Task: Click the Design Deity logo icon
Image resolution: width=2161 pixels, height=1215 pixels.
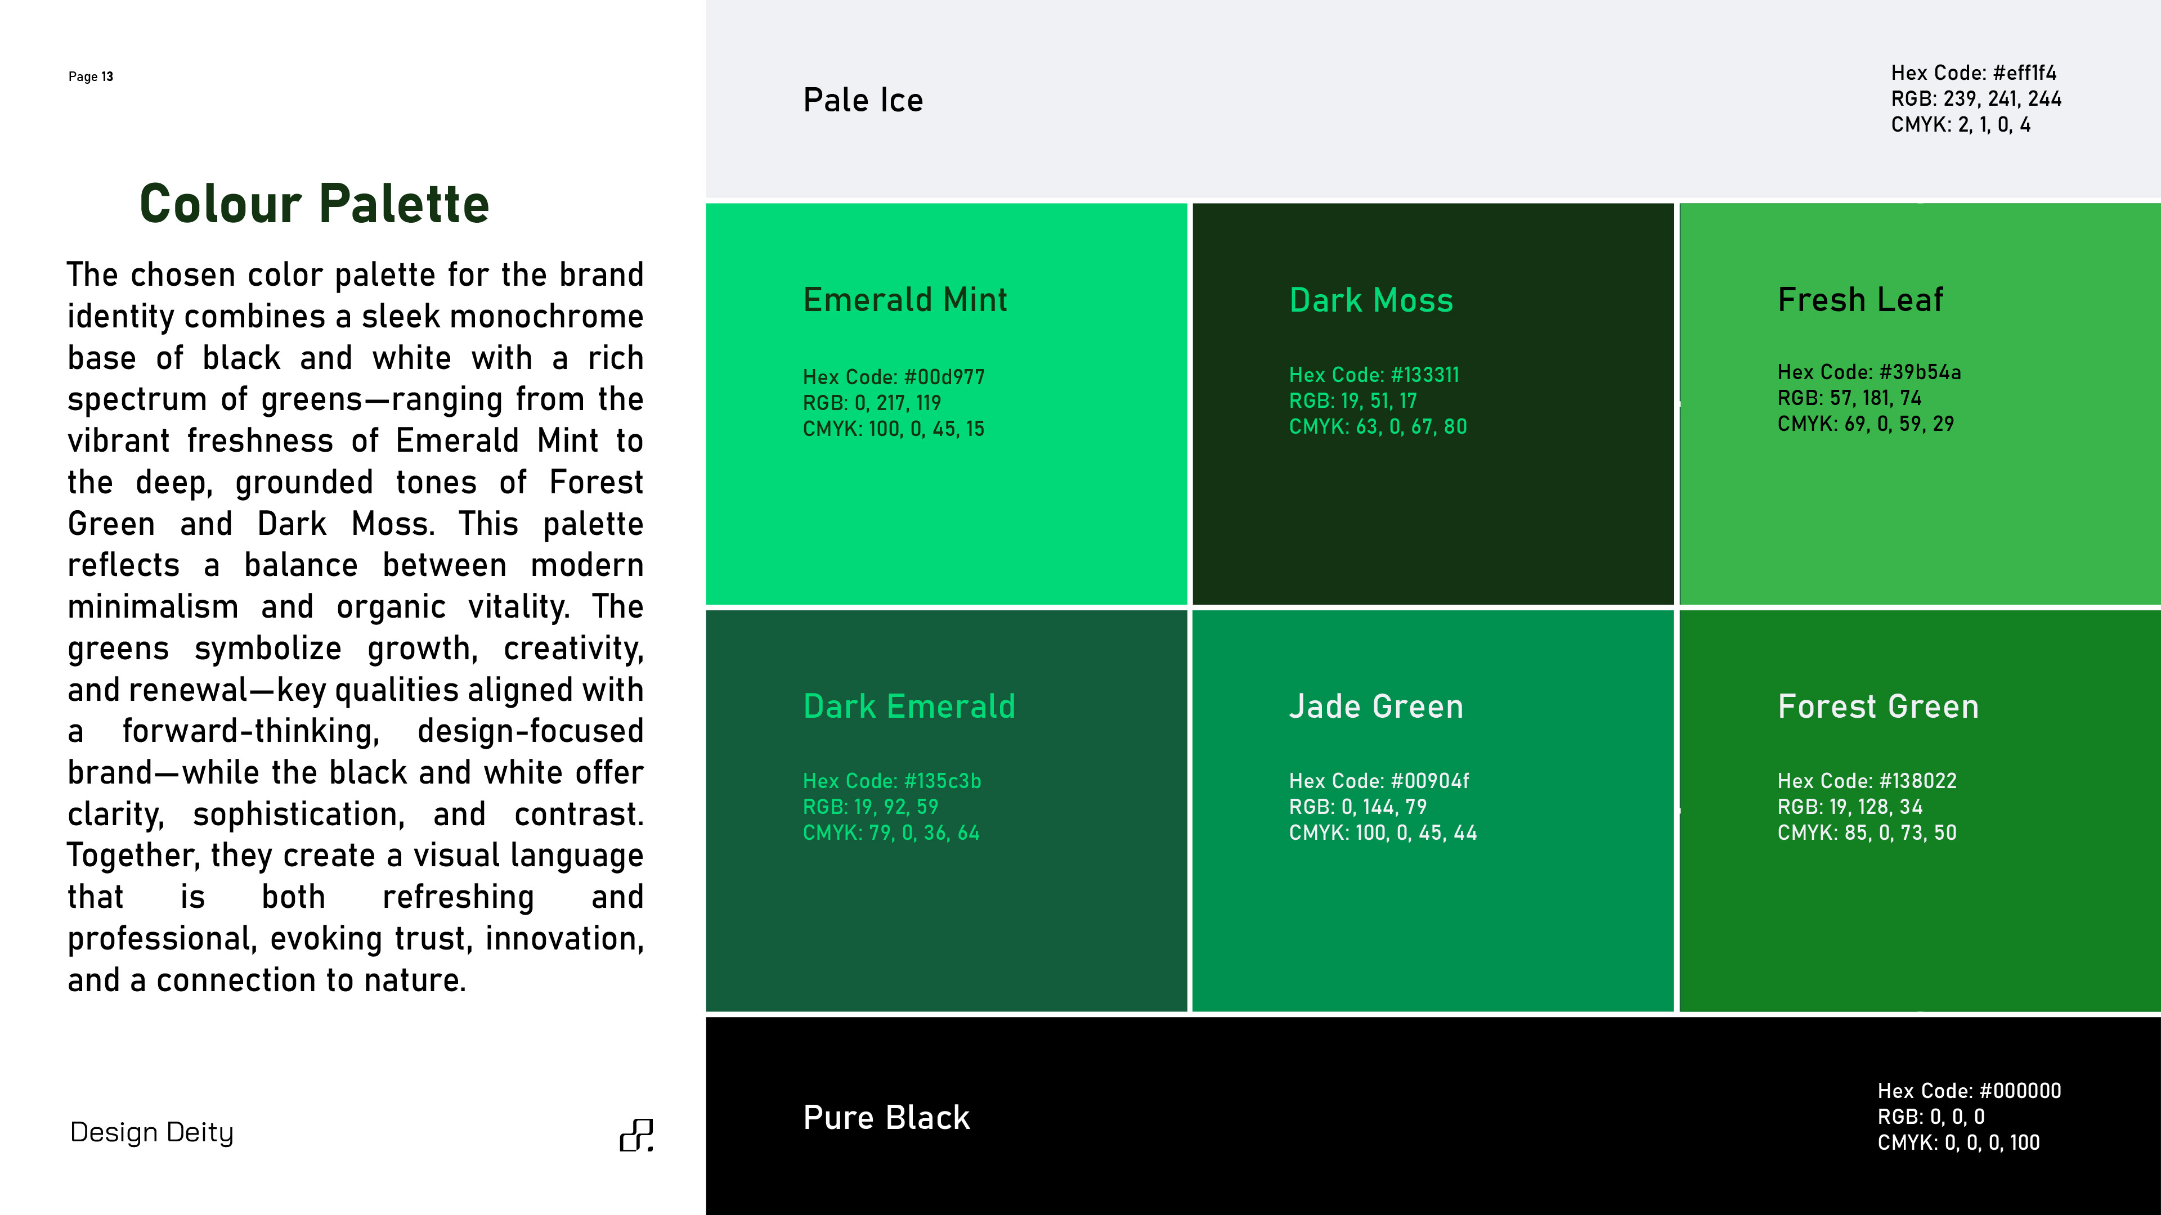Action: tap(636, 1135)
